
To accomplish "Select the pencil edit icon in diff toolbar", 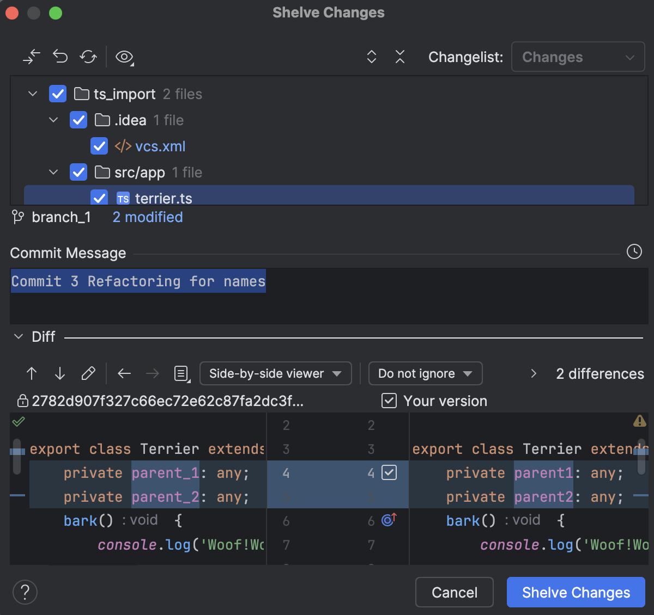I will (x=88, y=373).
